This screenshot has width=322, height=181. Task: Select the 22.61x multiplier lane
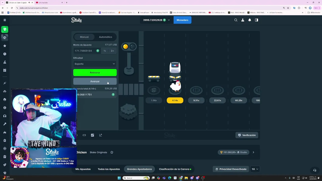218,100
